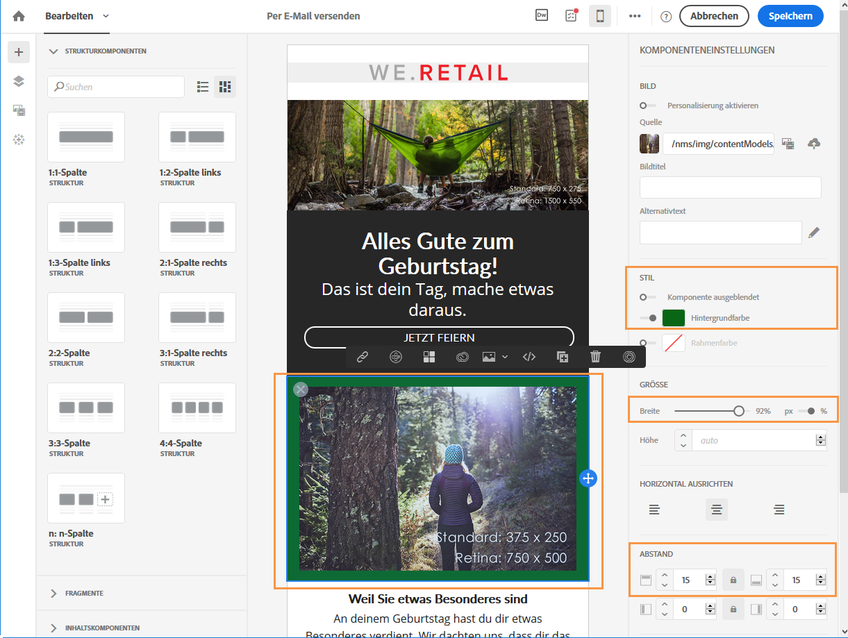Show source code from floating toolbar
This screenshot has height=638, width=848.
coord(529,357)
